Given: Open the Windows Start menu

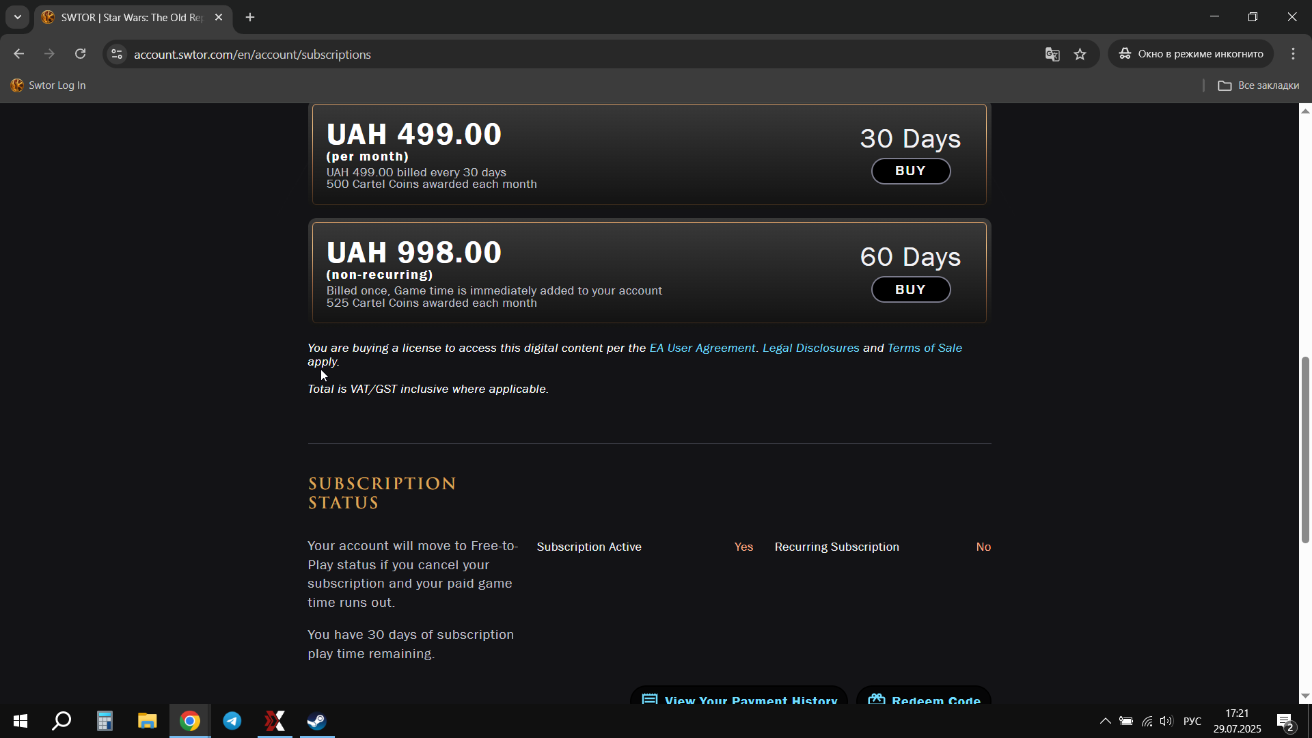Looking at the screenshot, I should (20, 721).
